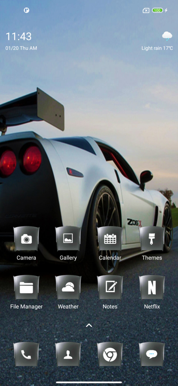
Task: Launch the Calendar app
Action: pyautogui.click(x=110, y=239)
